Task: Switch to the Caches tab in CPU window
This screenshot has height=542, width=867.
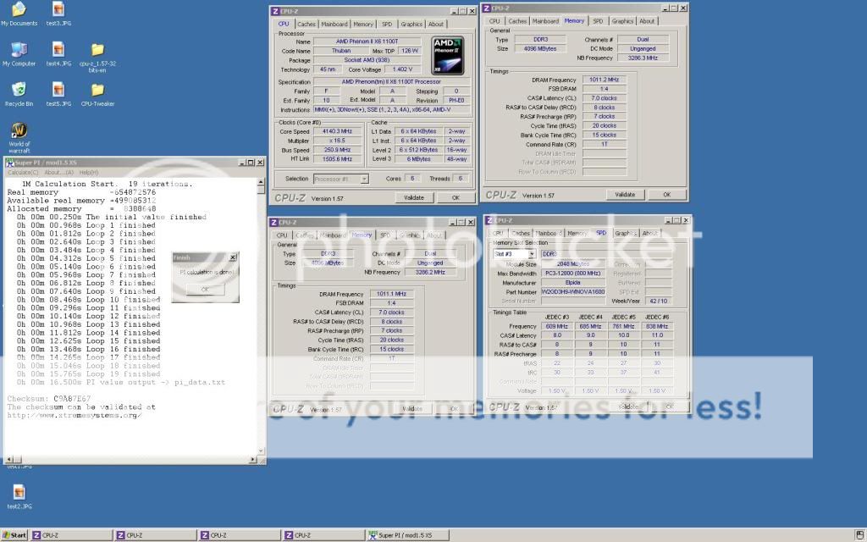Action: coord(306,25)
